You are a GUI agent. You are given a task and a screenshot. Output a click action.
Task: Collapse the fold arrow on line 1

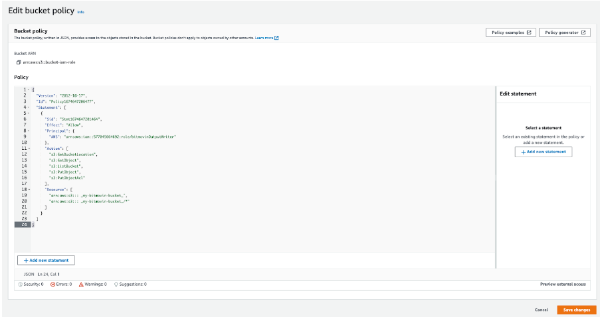coord(29,90)
